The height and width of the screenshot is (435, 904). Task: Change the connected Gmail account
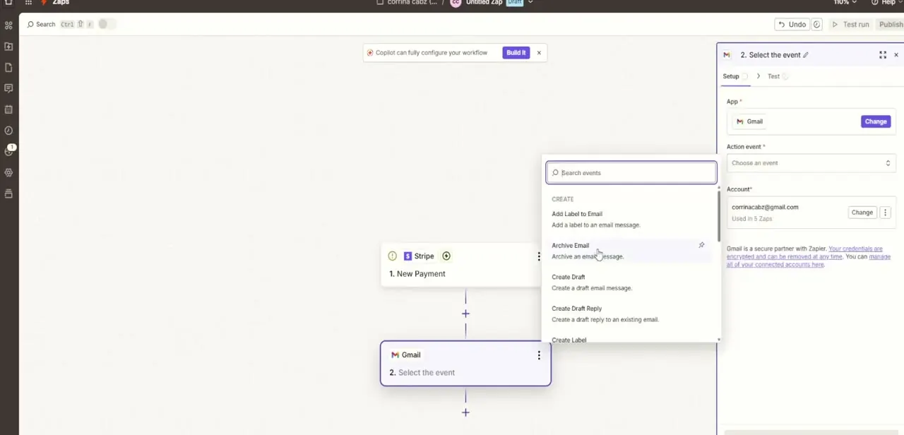[862, 213]
